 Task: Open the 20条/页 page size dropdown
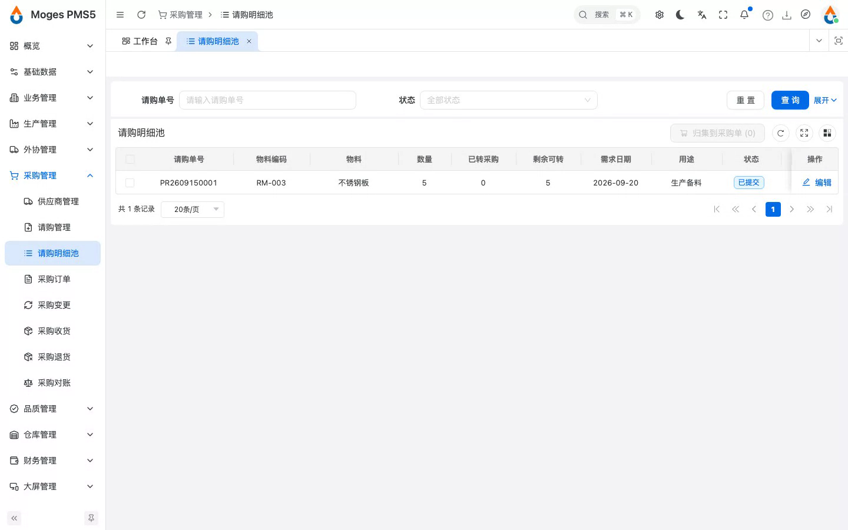click(x=193, y=209)
